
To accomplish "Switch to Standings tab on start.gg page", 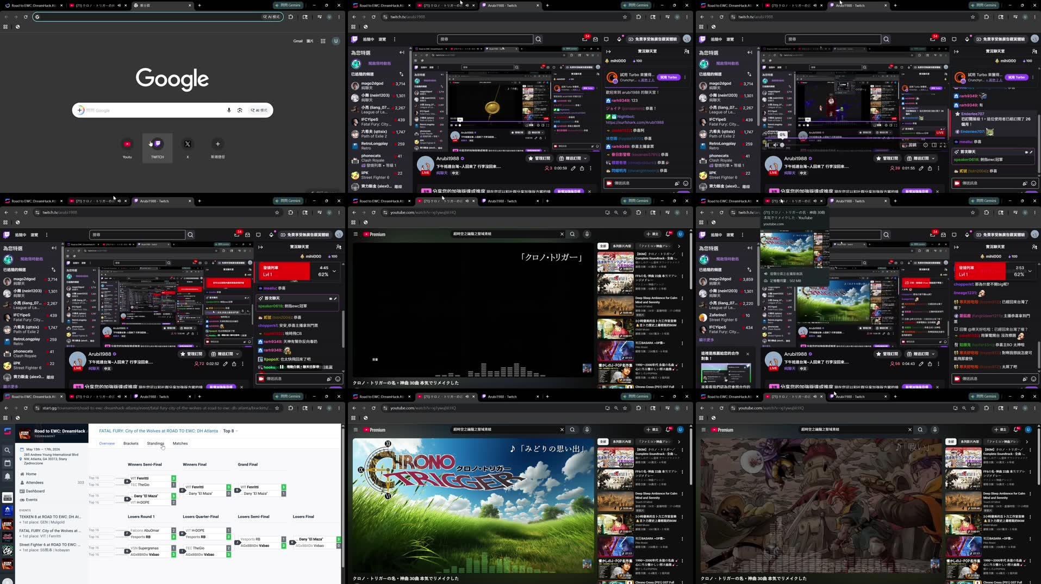I will pyautogui.click(x=155, y=443).
